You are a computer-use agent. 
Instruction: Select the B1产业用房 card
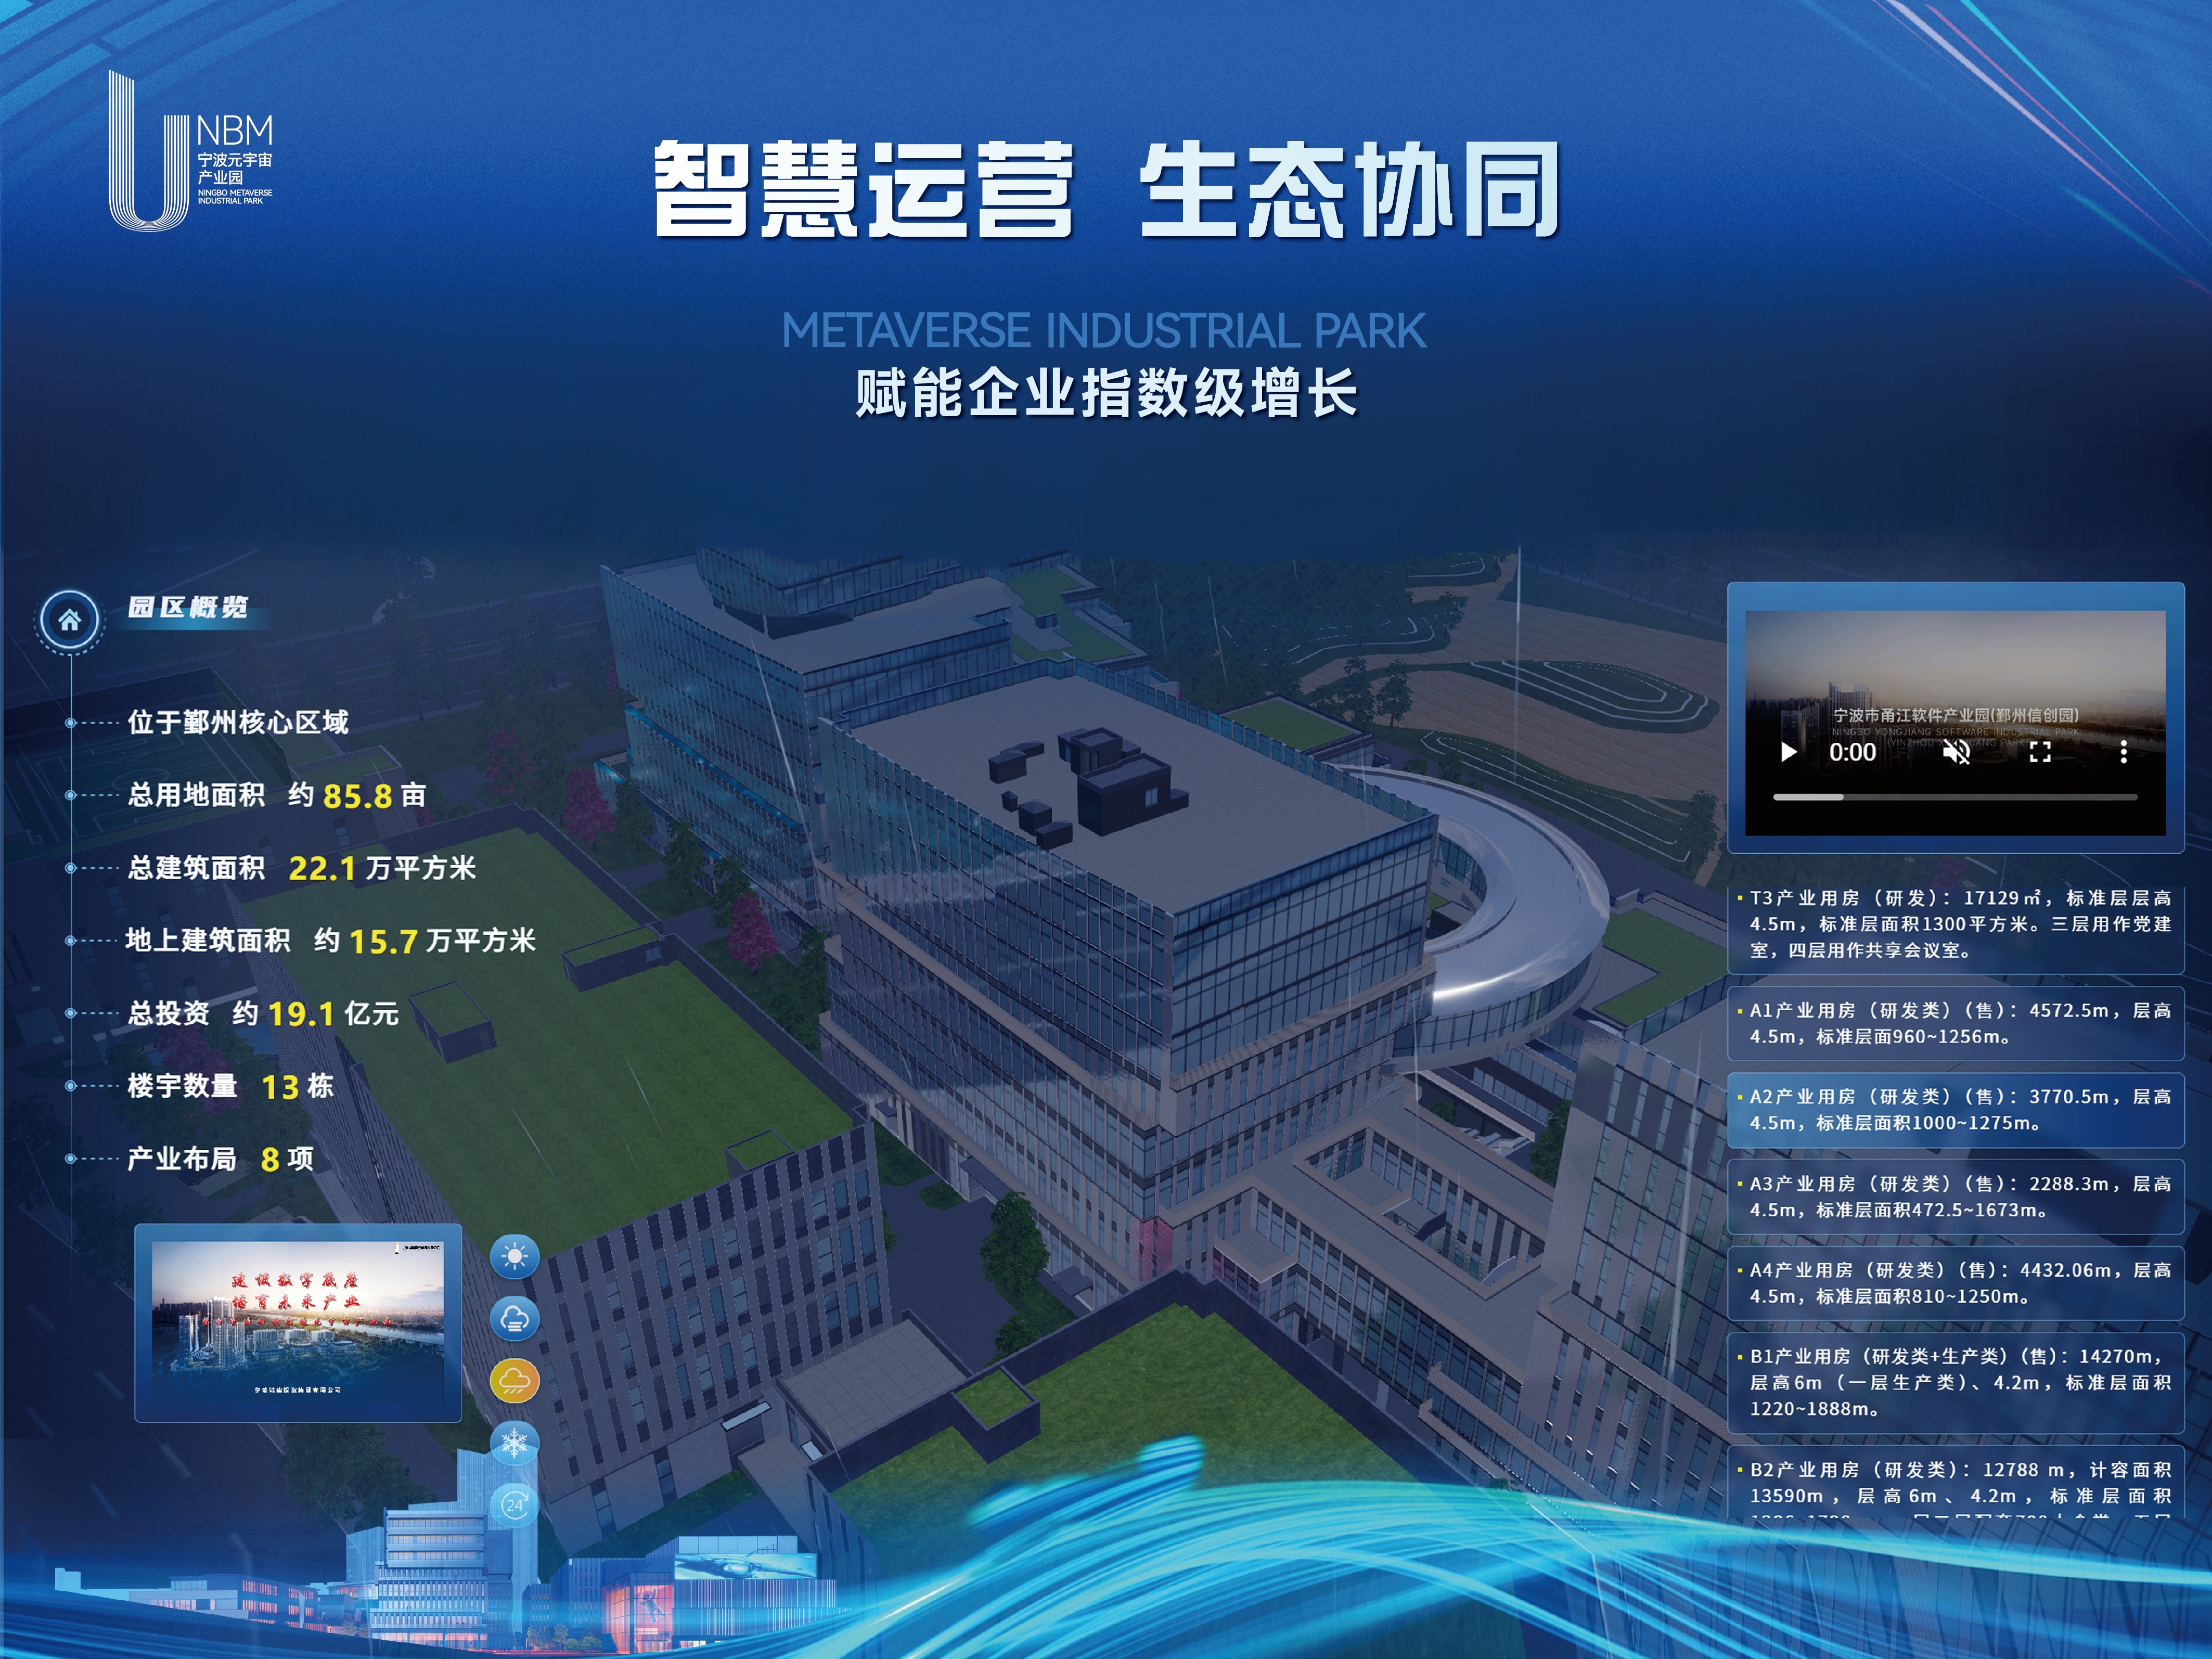point(1955,1382)
